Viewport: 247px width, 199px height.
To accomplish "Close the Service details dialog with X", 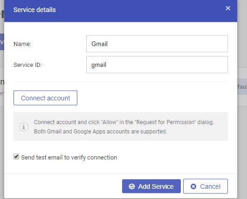I will [x=228, y=8].
